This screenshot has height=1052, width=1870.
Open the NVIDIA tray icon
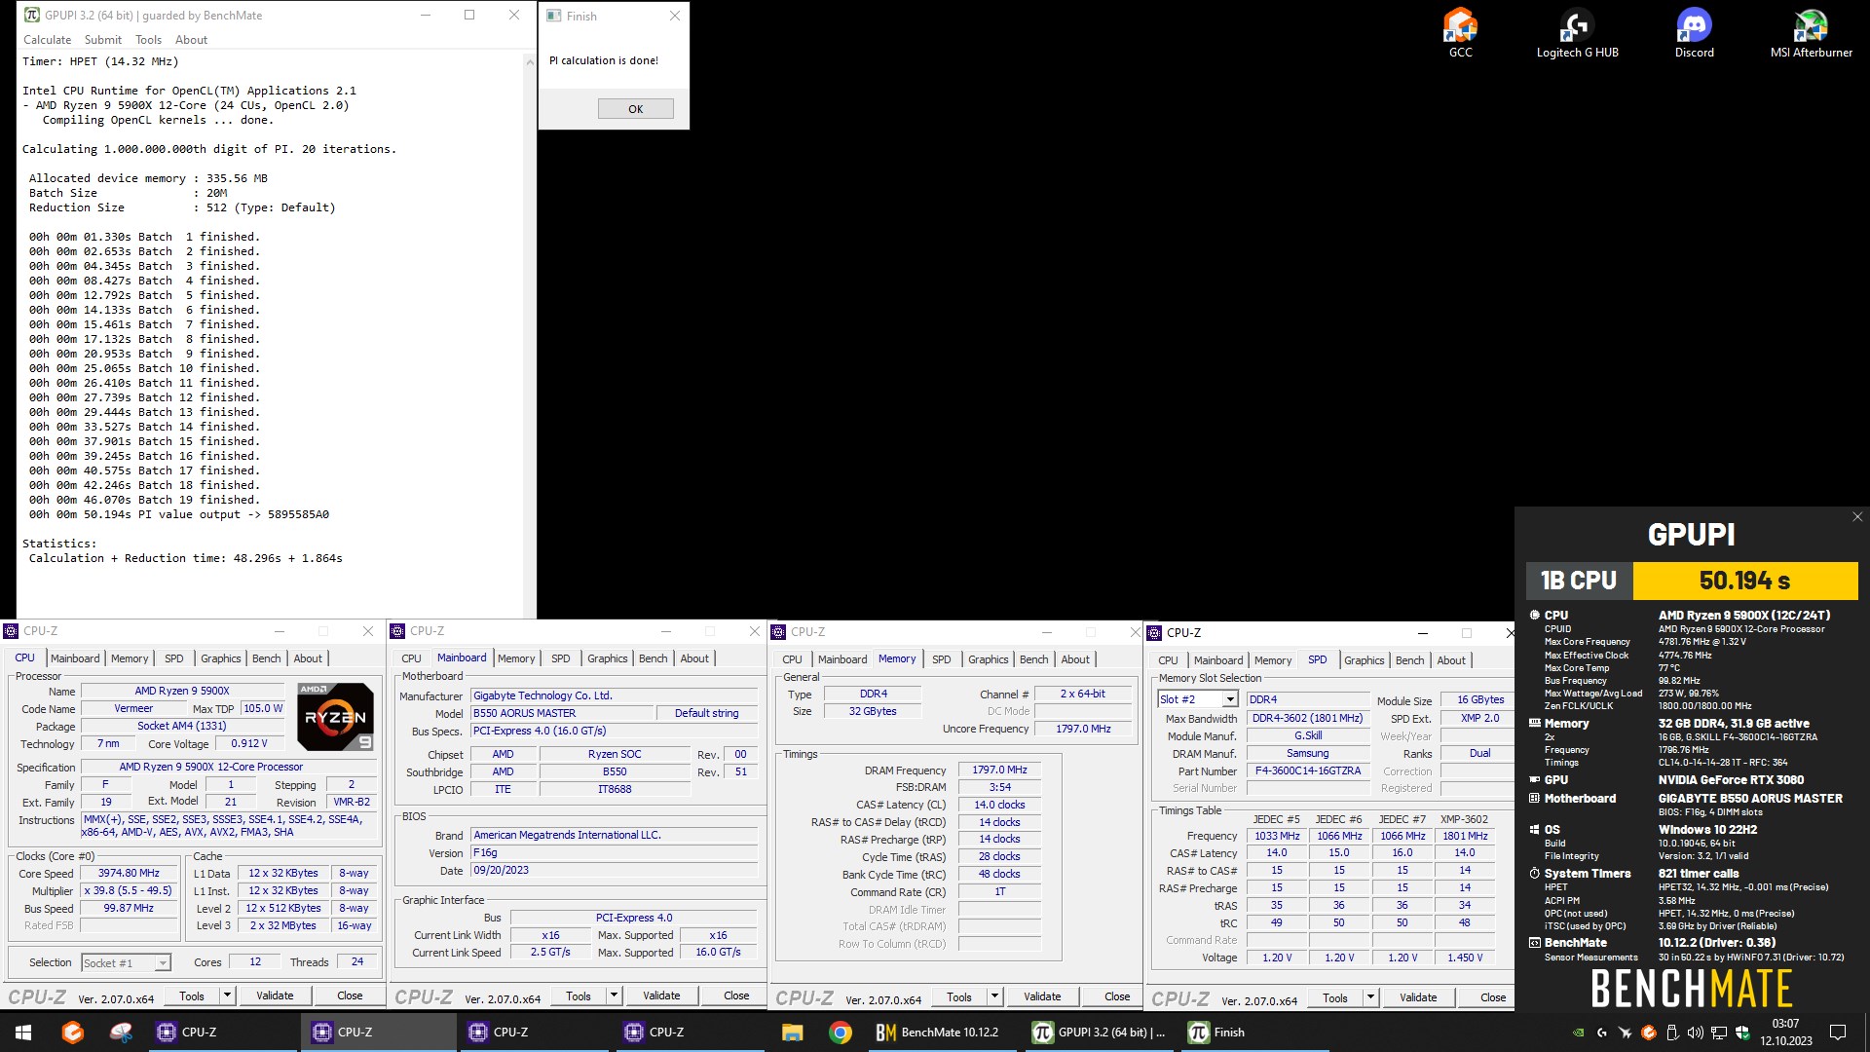[1578, 1033]
